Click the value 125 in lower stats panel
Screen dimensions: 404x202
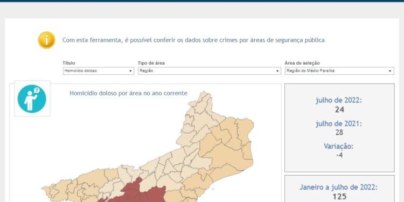point(339,197)
